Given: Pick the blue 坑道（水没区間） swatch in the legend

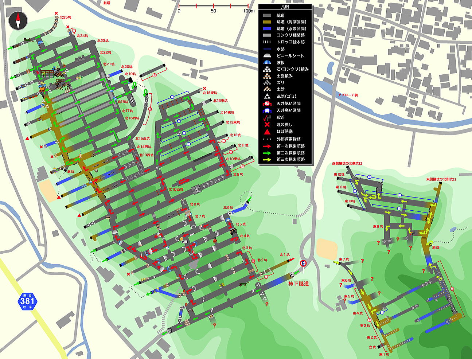Looking at the screenshot, I should pyautogui.click(x=268, y=28).
